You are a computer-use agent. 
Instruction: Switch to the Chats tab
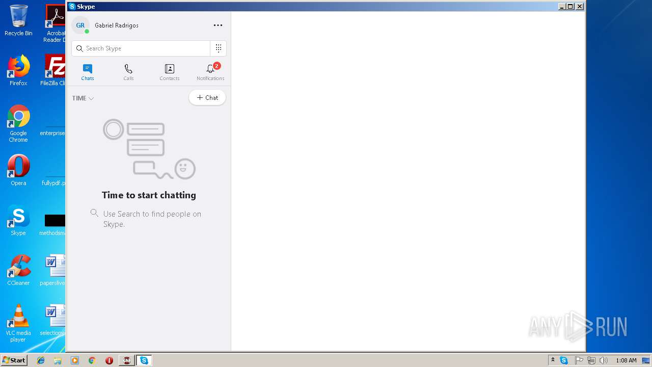click(88, 72)
